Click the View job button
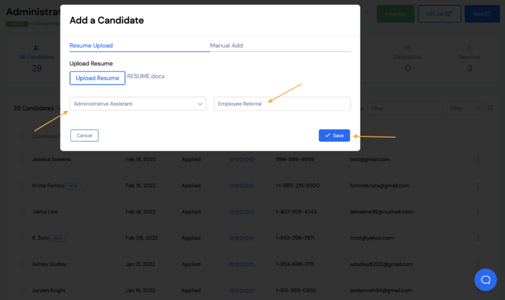The height and width of the screenshot is (300, 505). [482, 14]
